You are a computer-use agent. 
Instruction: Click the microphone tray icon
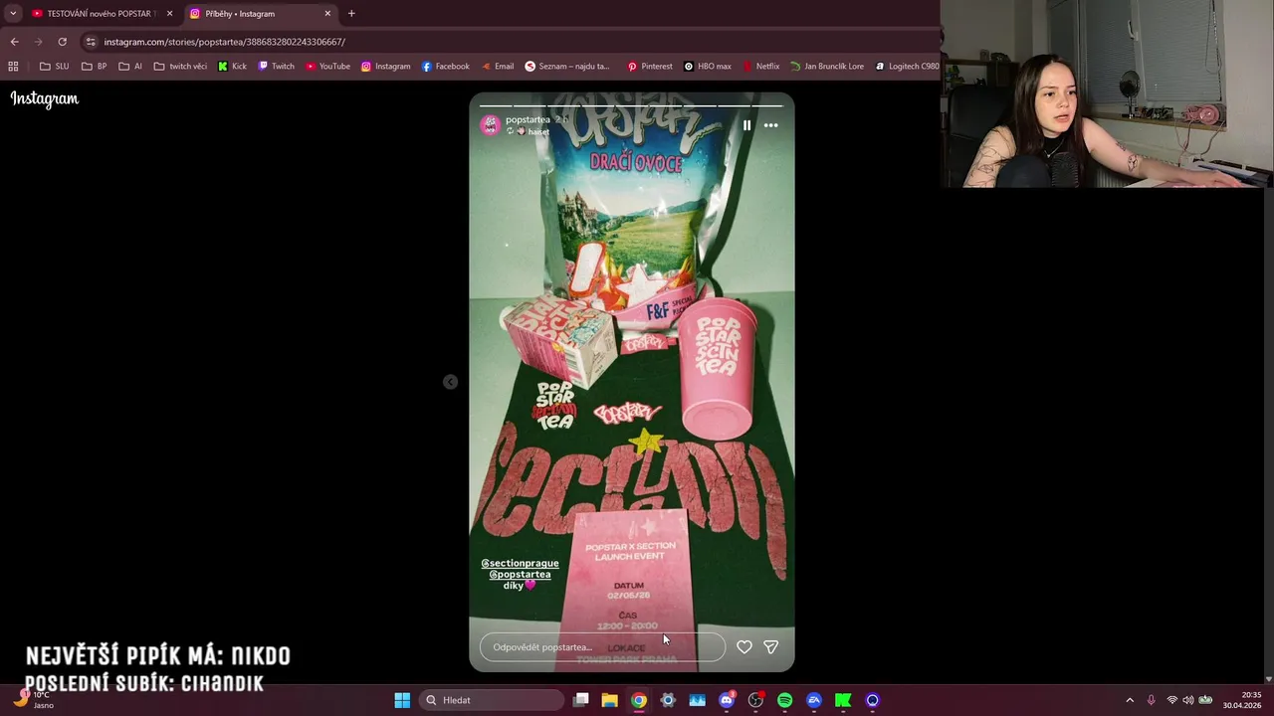pos(1152,700)
